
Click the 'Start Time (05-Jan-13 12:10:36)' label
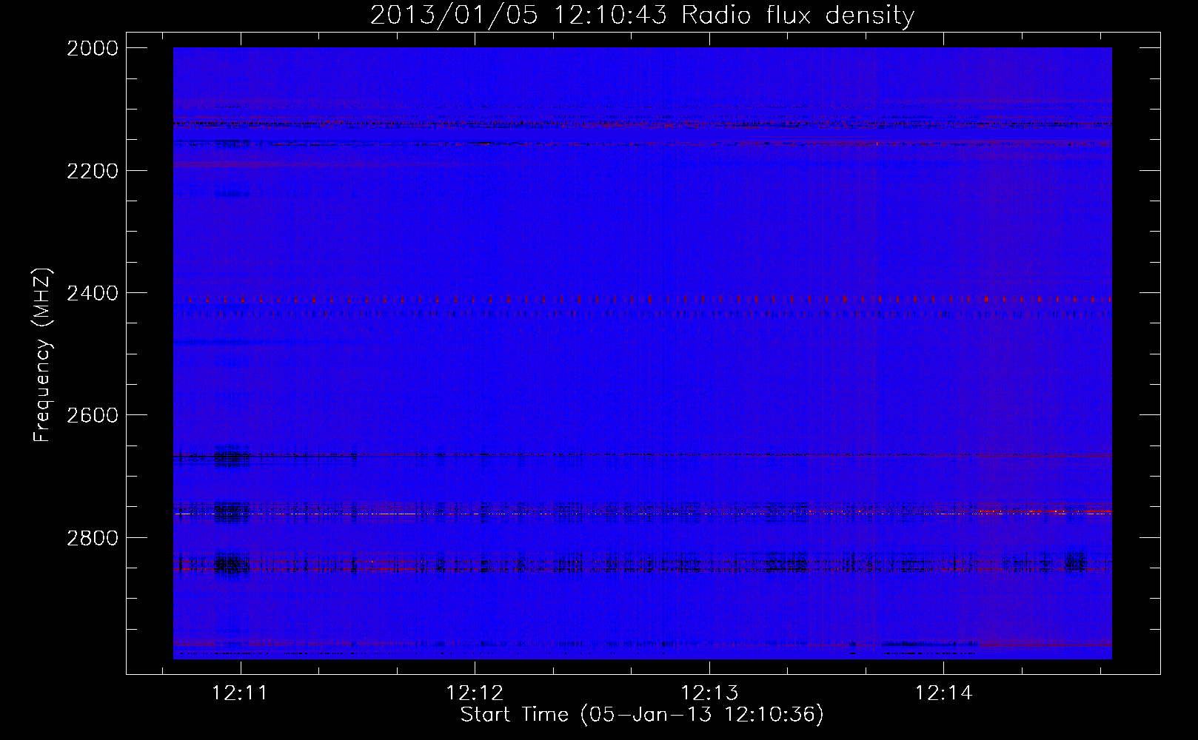click(642, 715)
